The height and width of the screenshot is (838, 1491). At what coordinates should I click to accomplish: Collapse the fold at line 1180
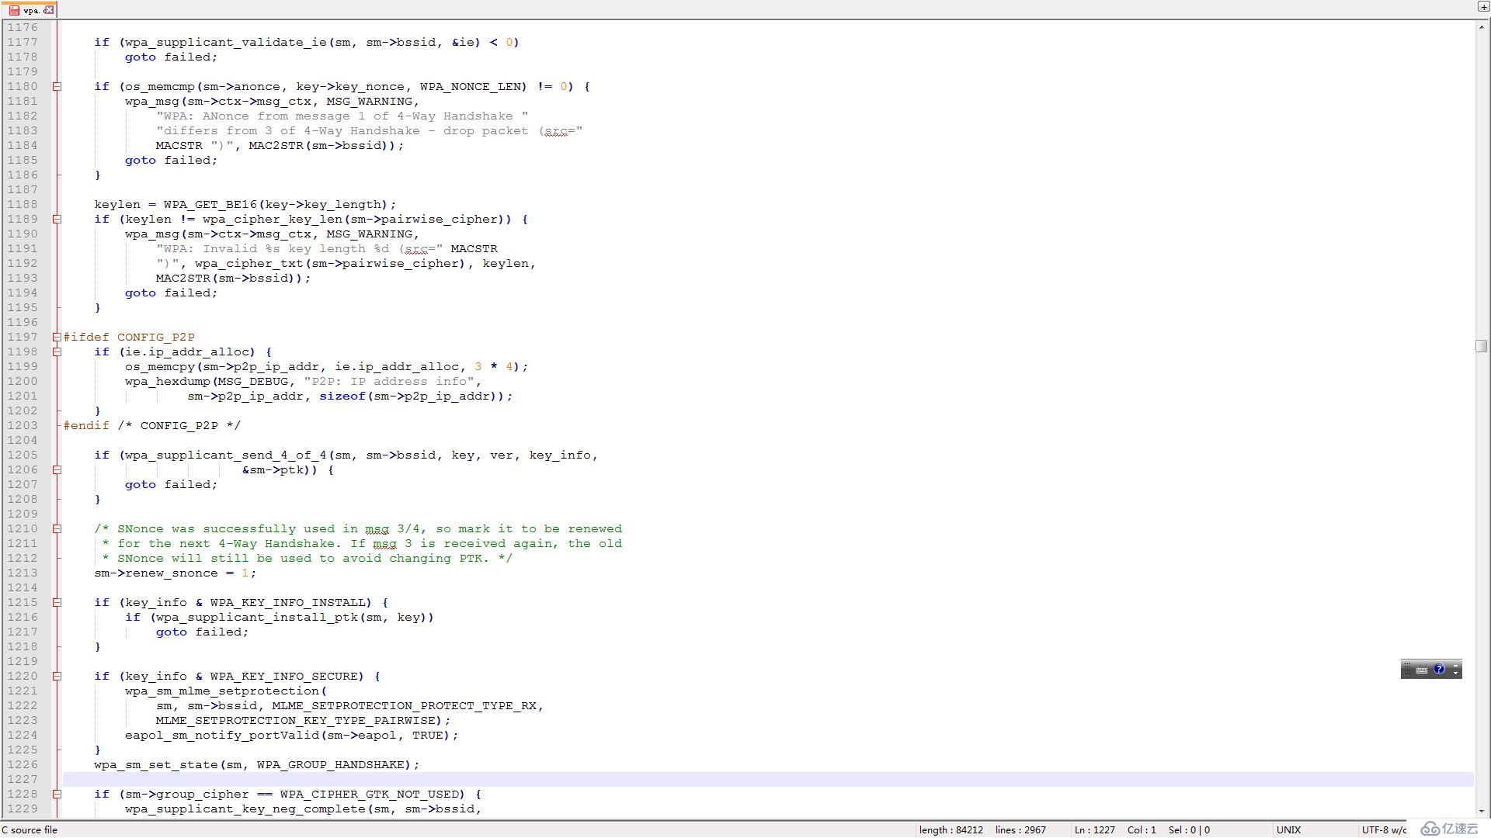[57, 86]
